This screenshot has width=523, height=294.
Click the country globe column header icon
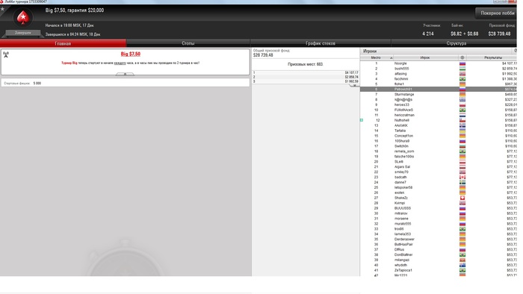tap(462, 57)
